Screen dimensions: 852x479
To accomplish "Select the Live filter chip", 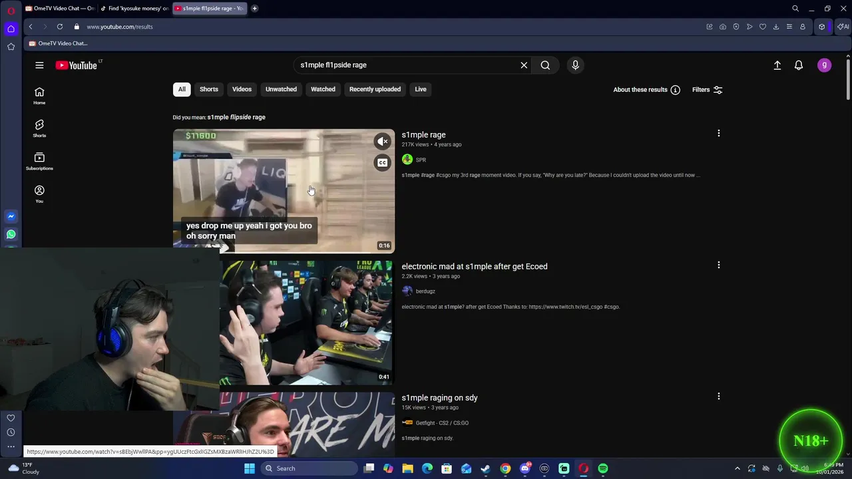I will tap(421, 89).
